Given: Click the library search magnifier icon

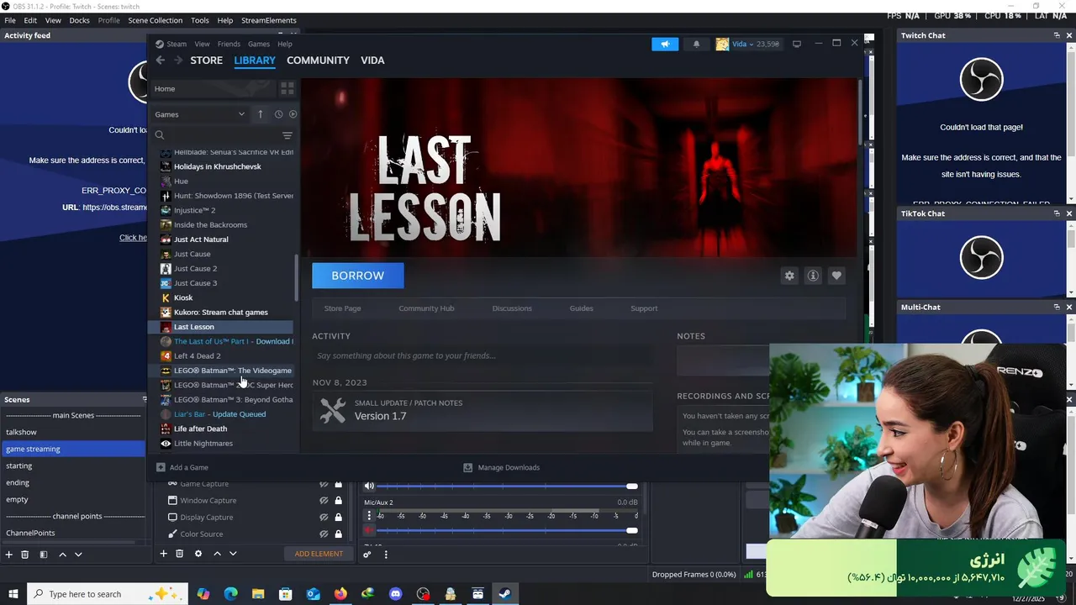Looking at the screenshot, I should coord(160,135).
